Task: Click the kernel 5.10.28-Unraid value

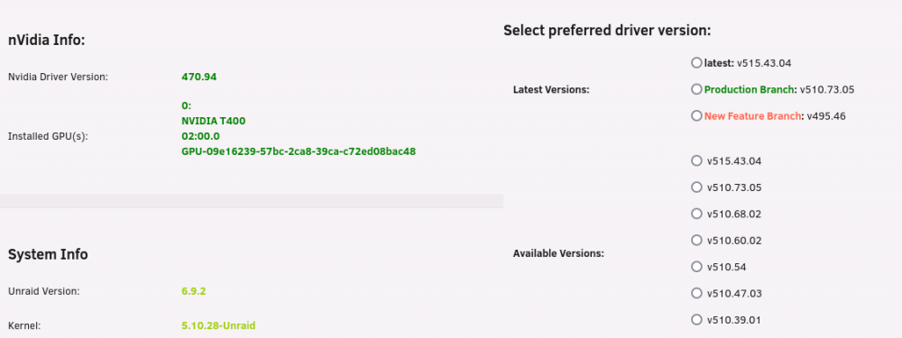Action: click(x=218, y=325)
